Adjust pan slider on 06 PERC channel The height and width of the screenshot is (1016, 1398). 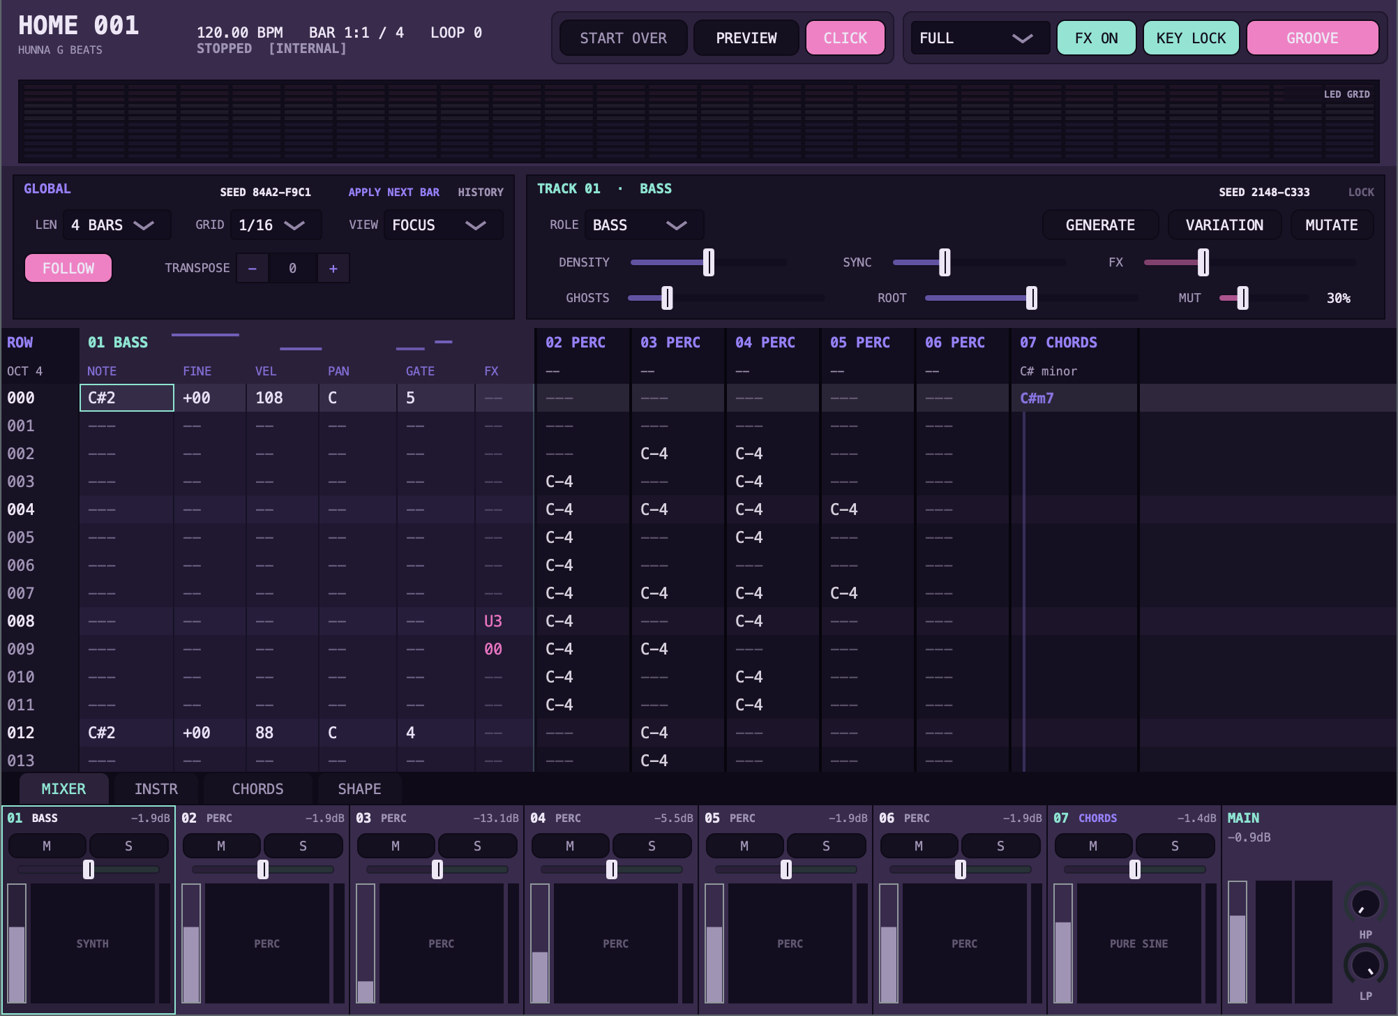pyautogui.click(x=961, y=869)
